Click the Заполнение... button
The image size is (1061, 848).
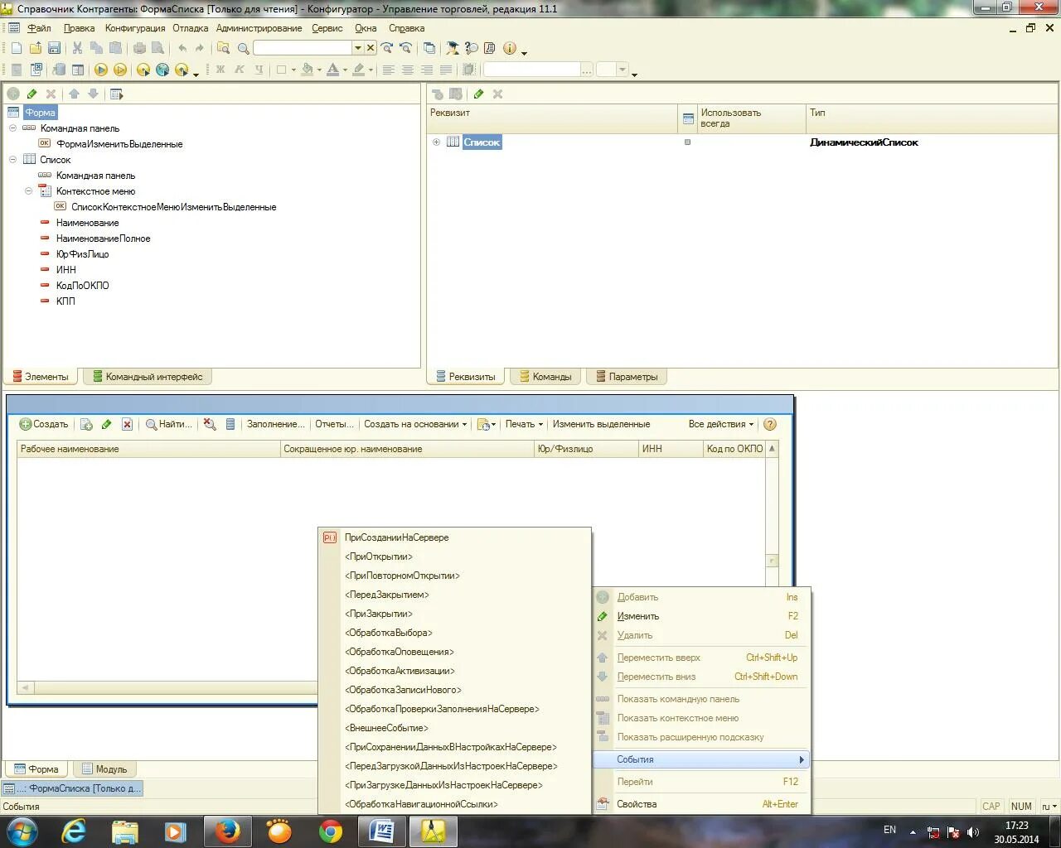coord(275,424)
